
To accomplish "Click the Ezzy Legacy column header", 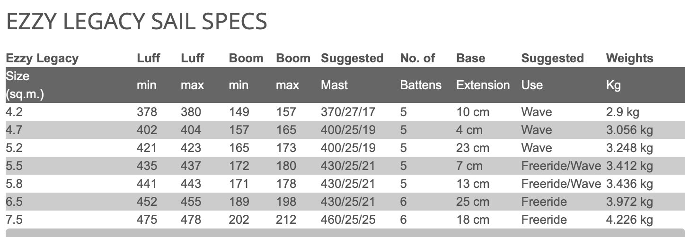I will coord(42,59).
